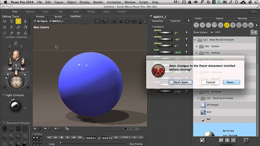Switch to the Cloth room tab
Screen dimensions: 260x146
pyautogui.click(x=76, y=12)
